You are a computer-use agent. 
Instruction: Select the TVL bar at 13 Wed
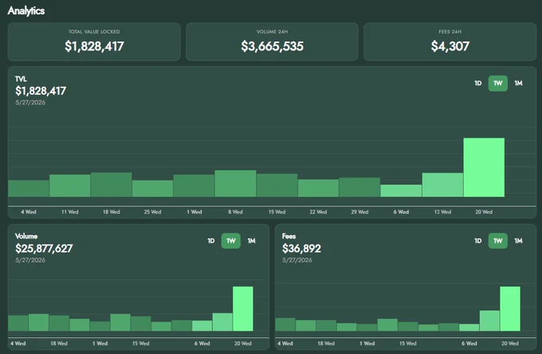[x=442, y=185]
